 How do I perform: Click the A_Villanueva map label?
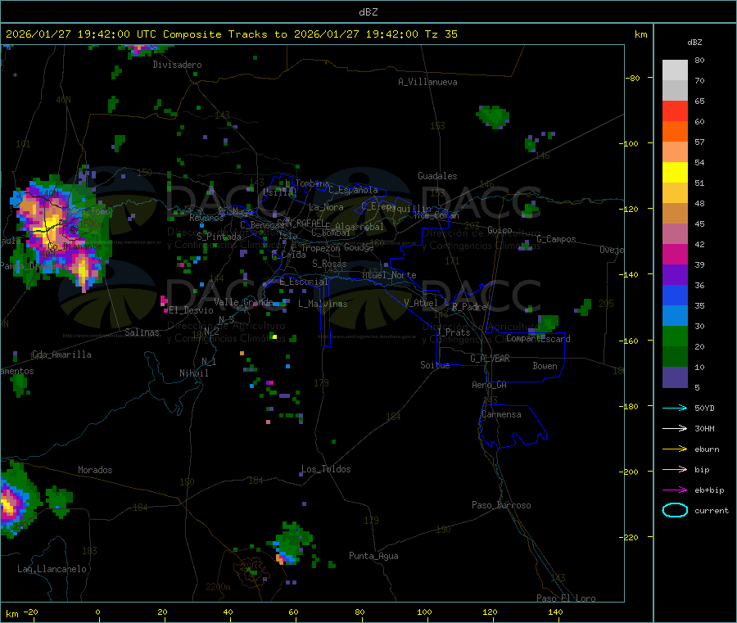pos(427,82)
